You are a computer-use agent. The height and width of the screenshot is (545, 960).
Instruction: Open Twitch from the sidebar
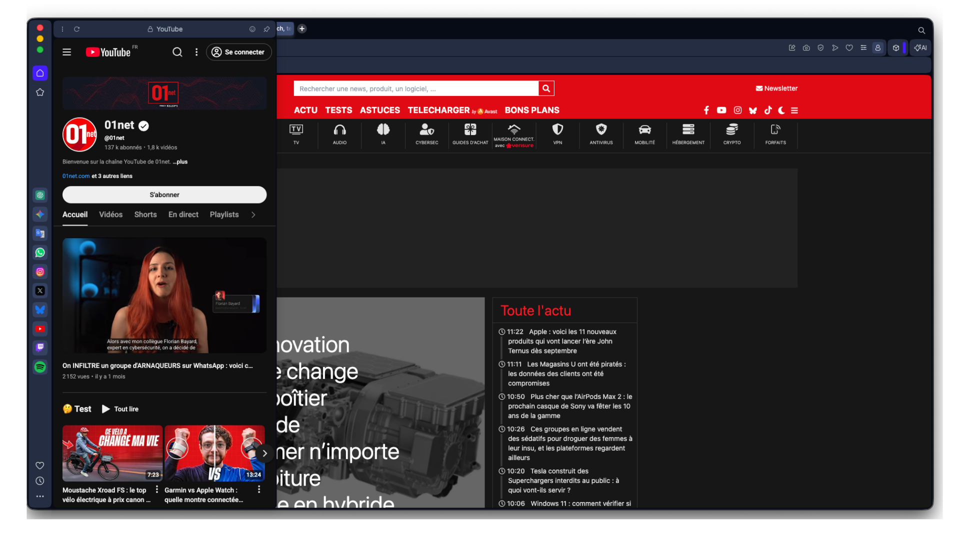40,347
